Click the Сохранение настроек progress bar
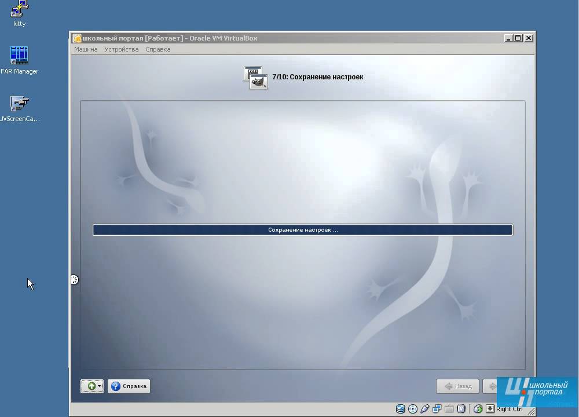The width and height of the screenshot is (579, 417). (303, 230)
